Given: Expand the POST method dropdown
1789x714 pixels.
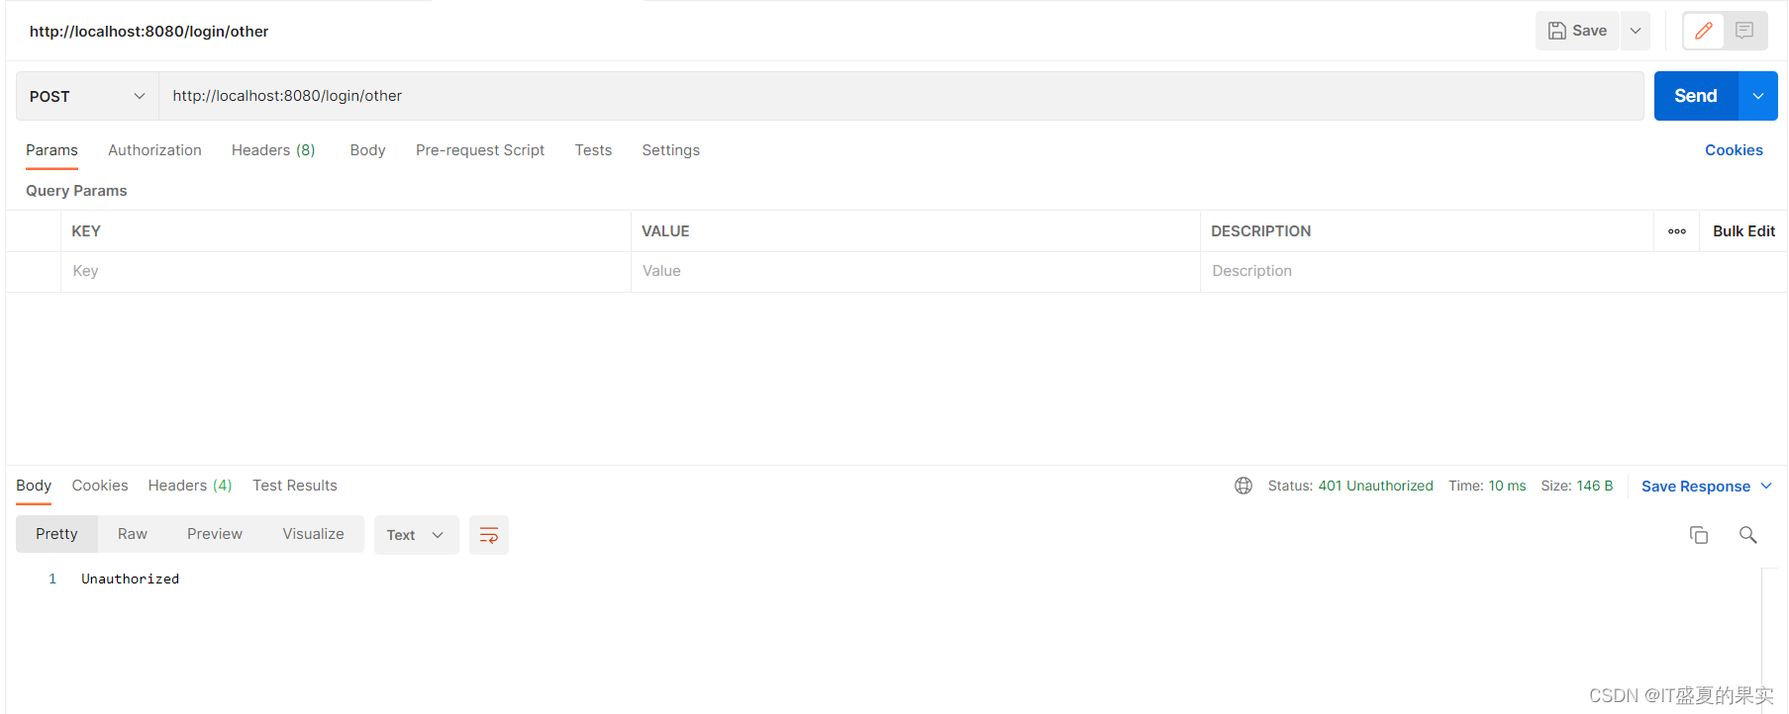Looking at the screenshot, I should point(87,96).
